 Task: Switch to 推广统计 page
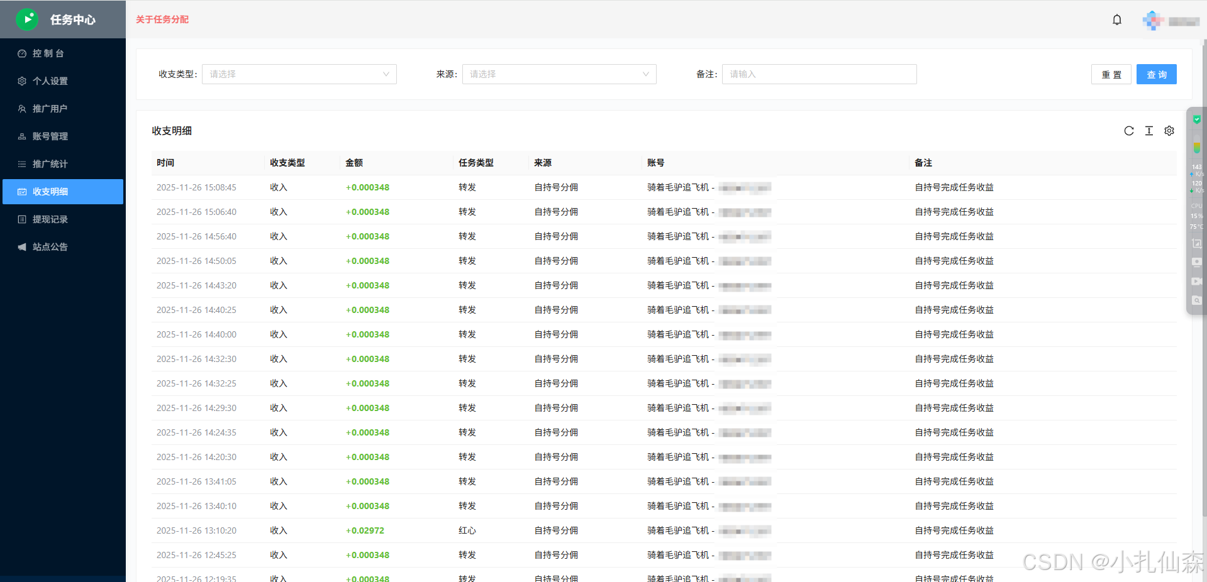pyautogui.click(x=50, y=164)
